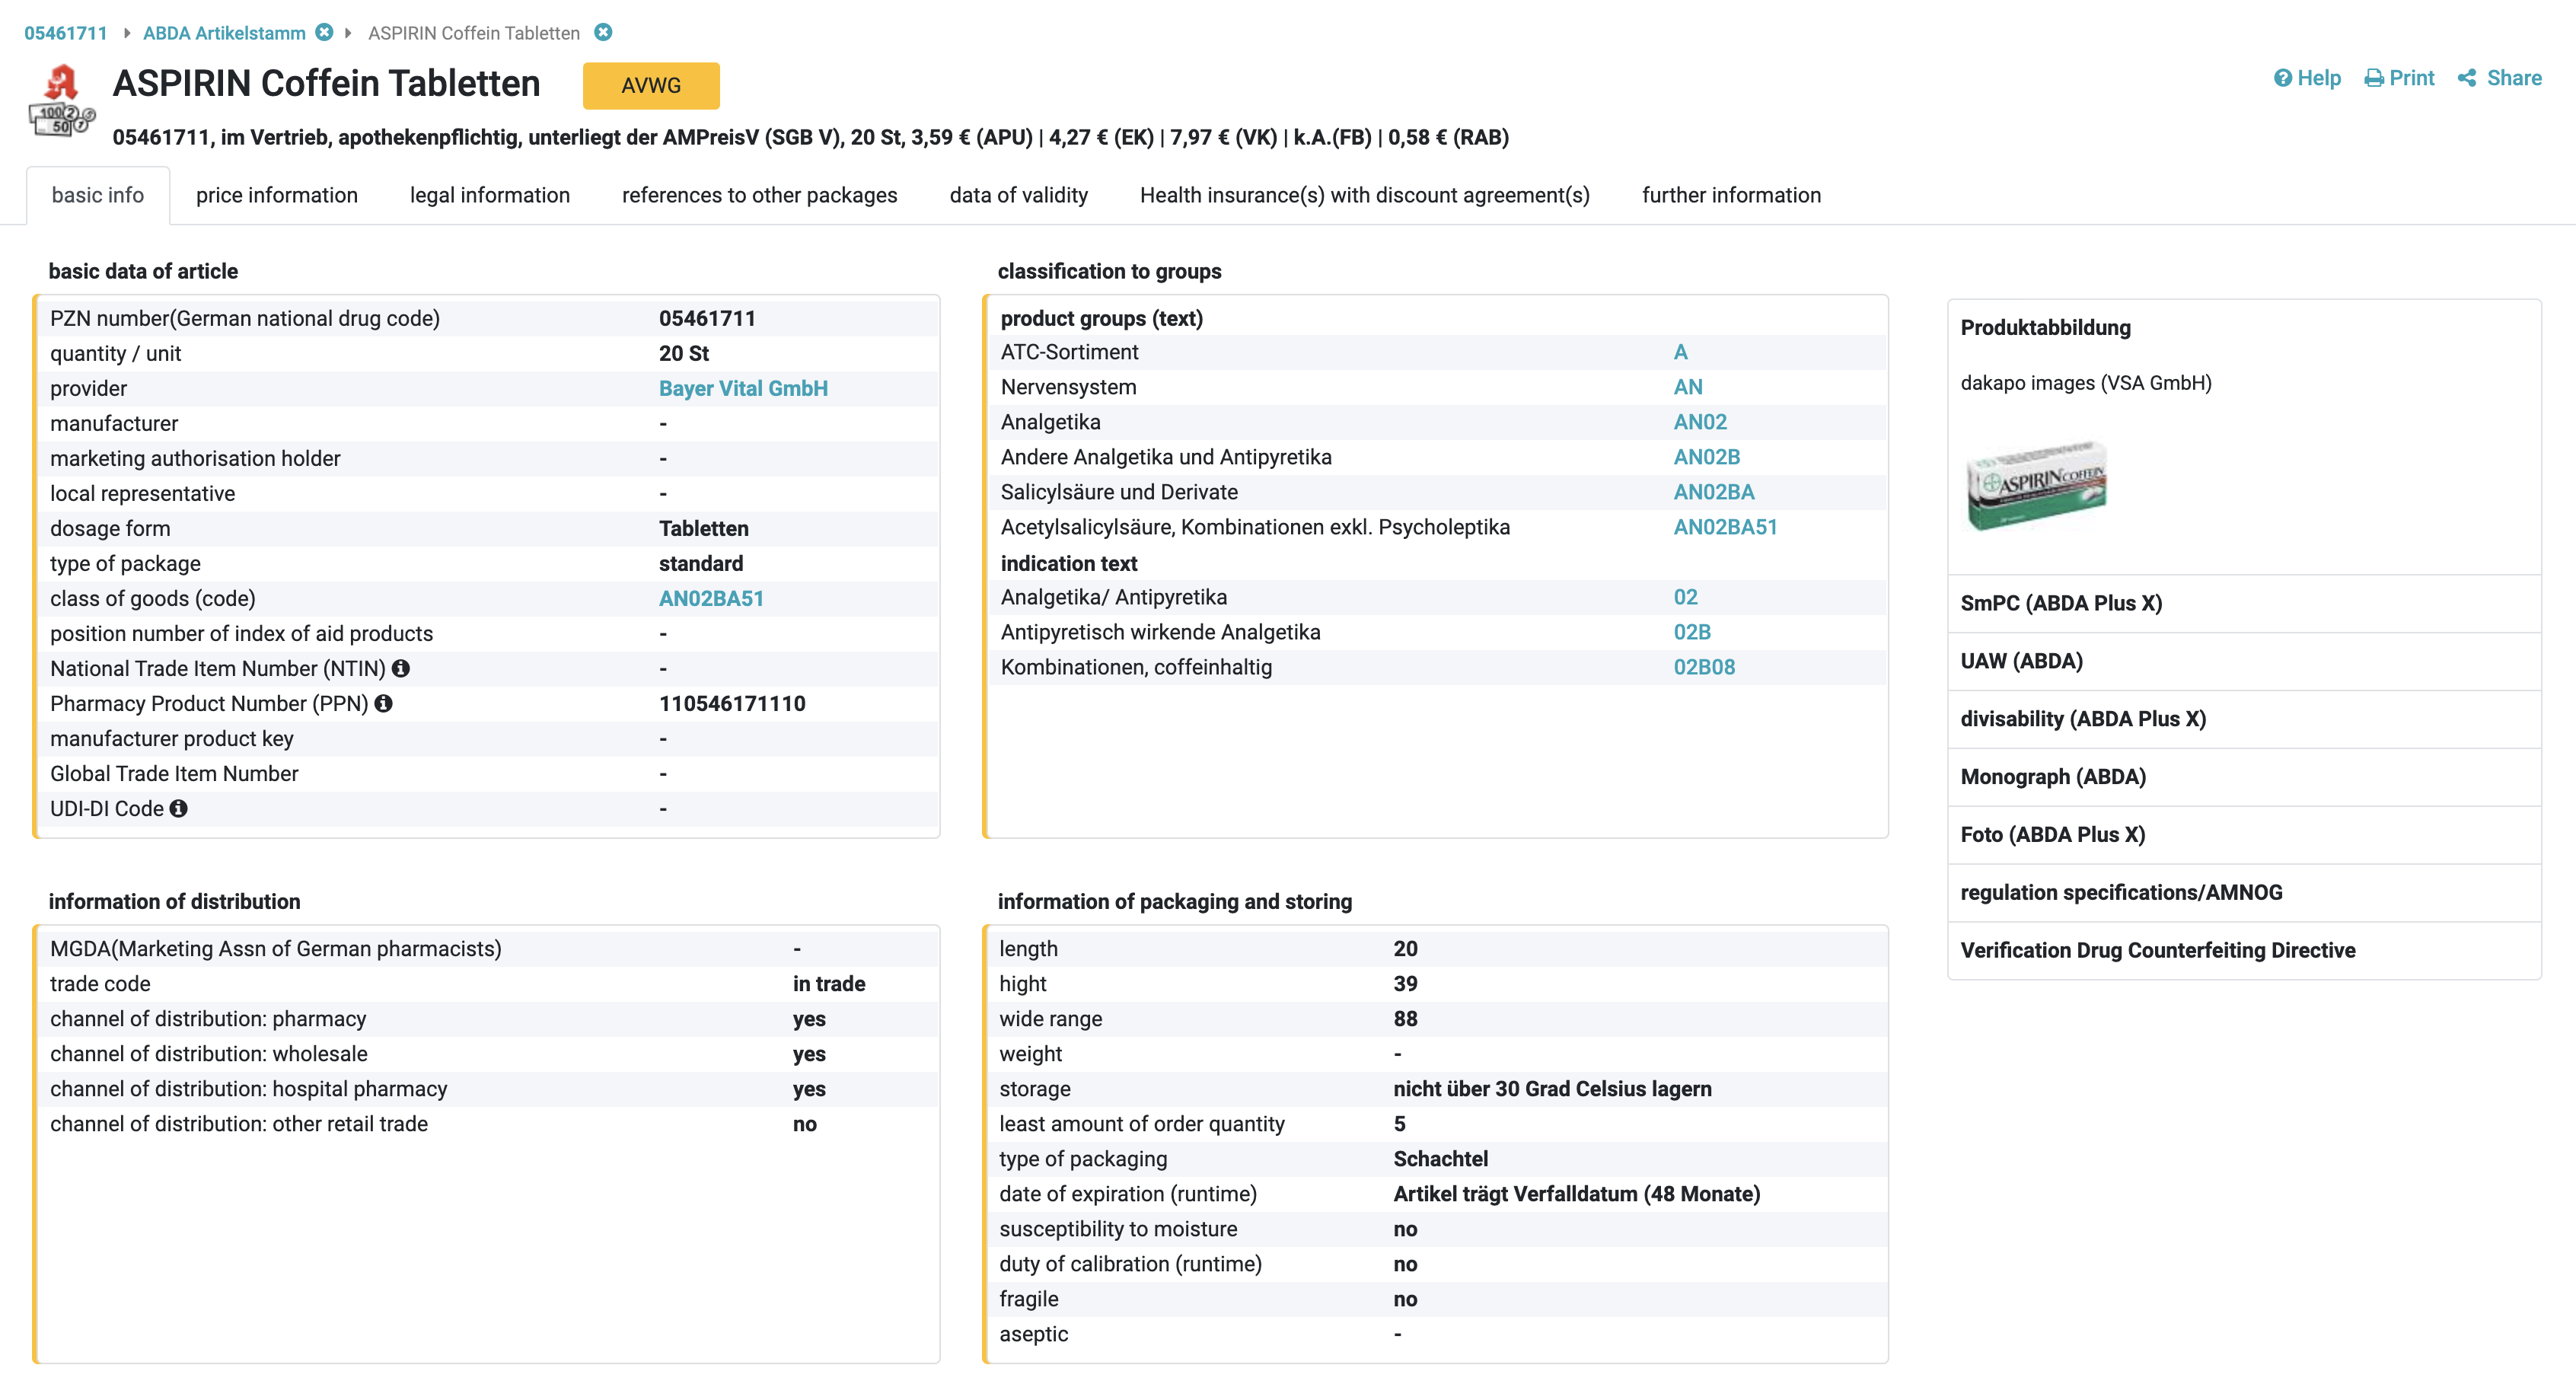Click dakapo images (VSA GmbH) caption

[2085, 383]
